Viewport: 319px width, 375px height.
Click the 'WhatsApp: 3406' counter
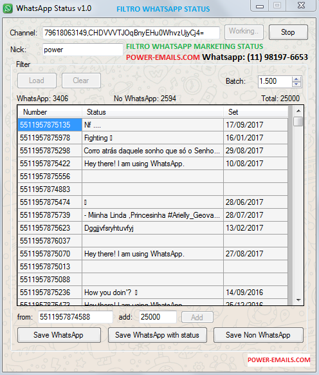pos(42,99)
